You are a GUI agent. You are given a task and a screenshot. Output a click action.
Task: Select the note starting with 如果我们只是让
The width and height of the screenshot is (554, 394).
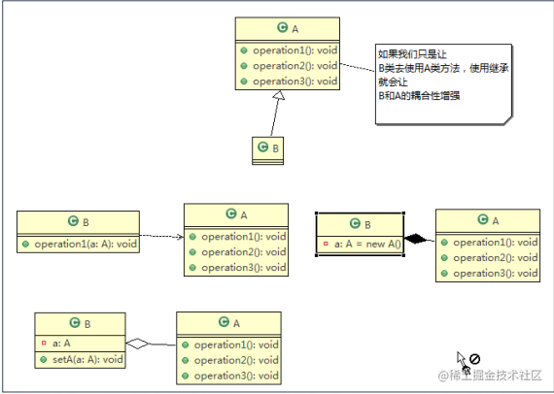click(x=443, y=84)
